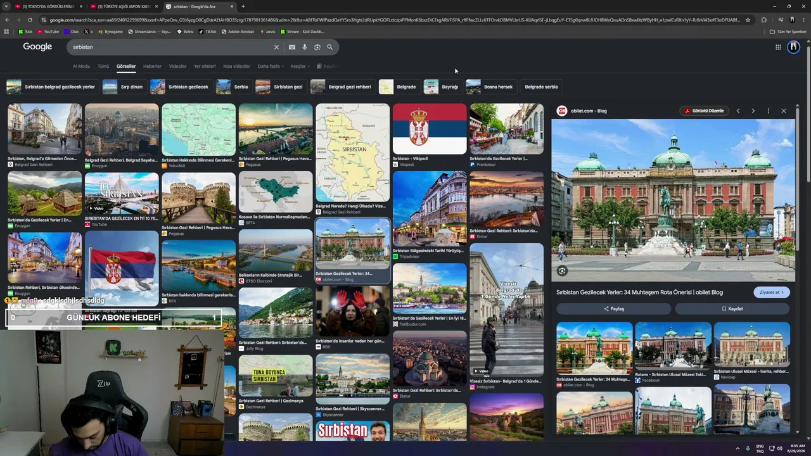
Task: Open the Adobe Acrobat bookmark
Action: [238, 31]
